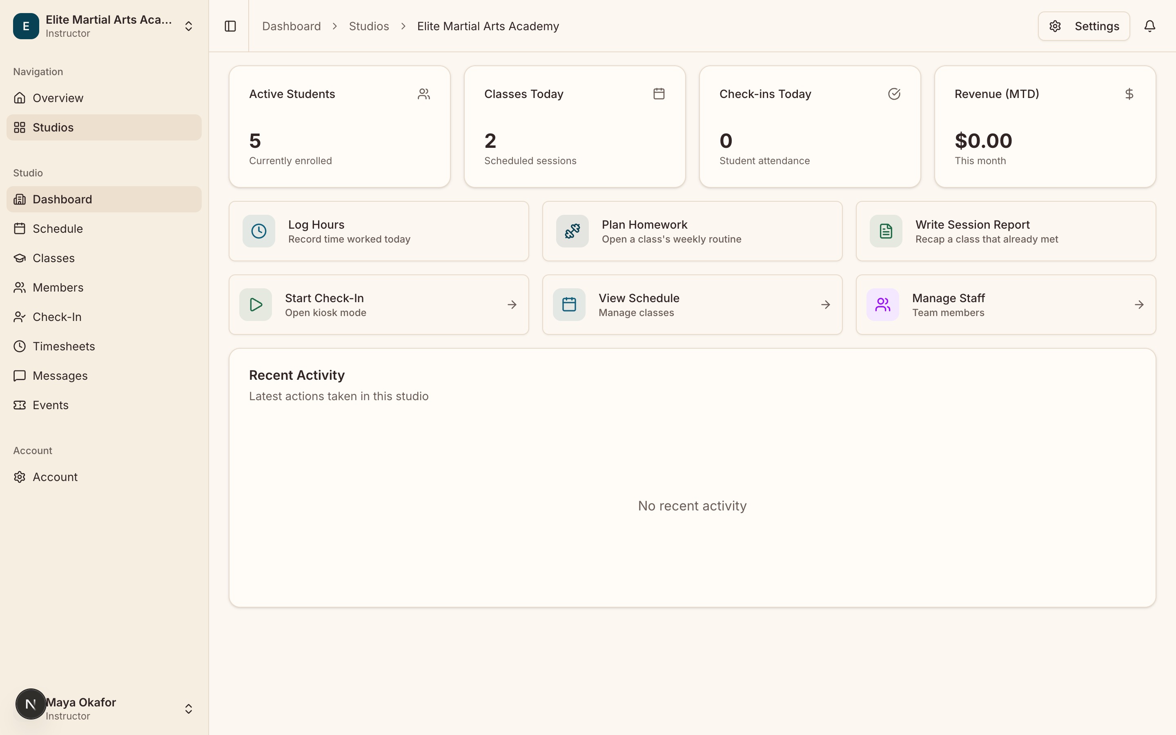Open the Studio Dashboard item
This screenshot has height=735, width=1176.
tap(104, 199)
